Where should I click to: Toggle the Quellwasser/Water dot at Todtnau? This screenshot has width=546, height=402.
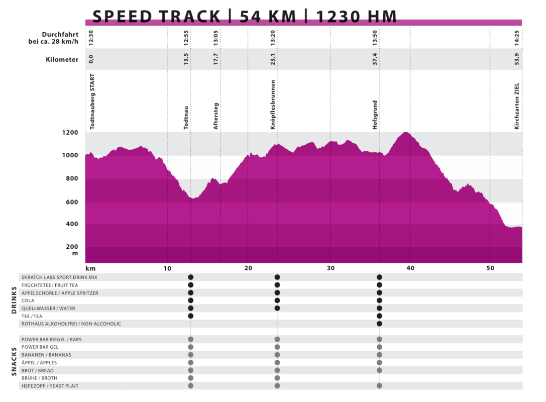[190, 308]
